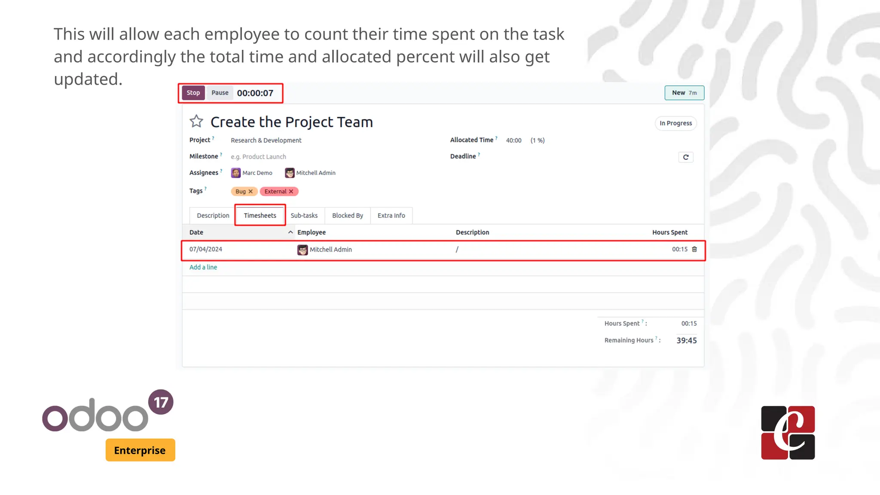Remove the External tag
The image size is (880, 495).
point(291,192)
